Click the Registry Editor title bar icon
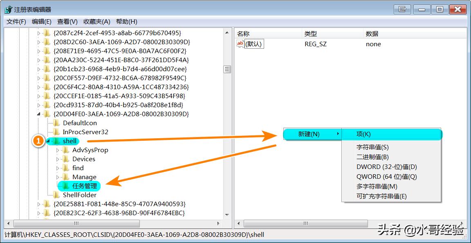471x243 pixels. pos(9,10)
